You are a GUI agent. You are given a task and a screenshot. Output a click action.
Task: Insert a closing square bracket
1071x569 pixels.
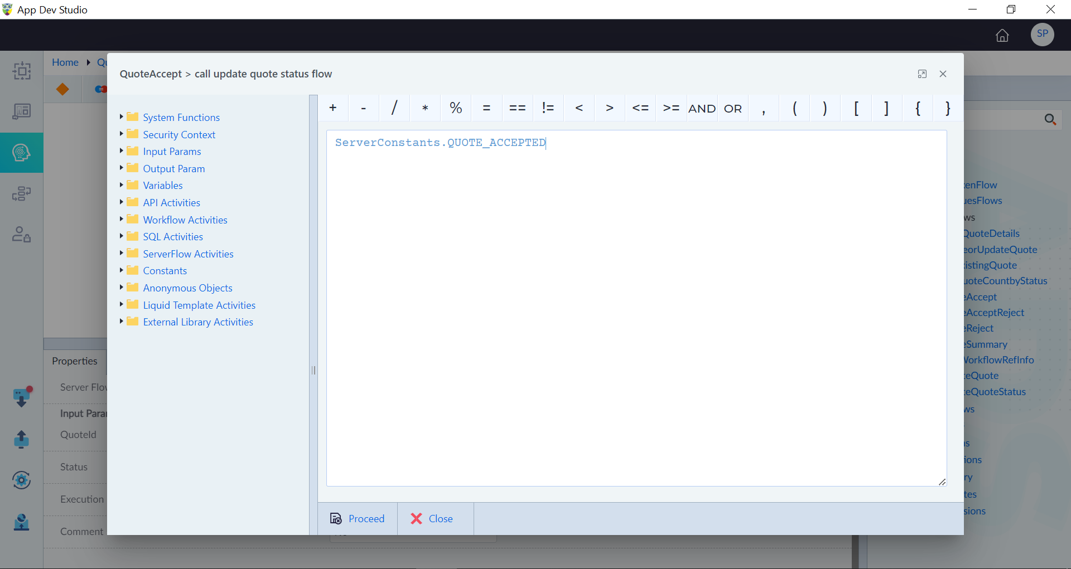tap(886, 108)
